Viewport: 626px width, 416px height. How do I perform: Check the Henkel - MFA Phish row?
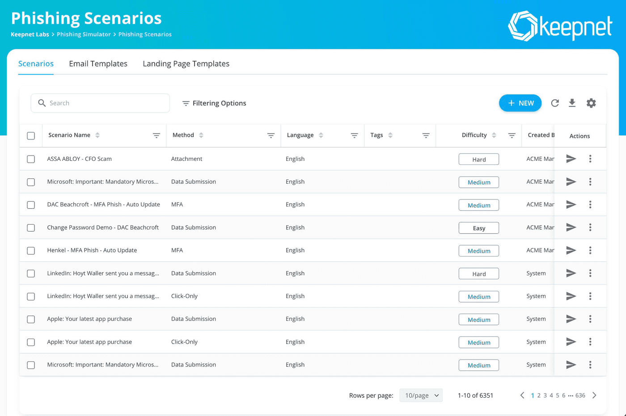pos(31,251)
